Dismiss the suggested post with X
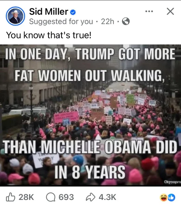Viewport: 181px width, 205px height. pyautogui.click(x=170, y=11)
